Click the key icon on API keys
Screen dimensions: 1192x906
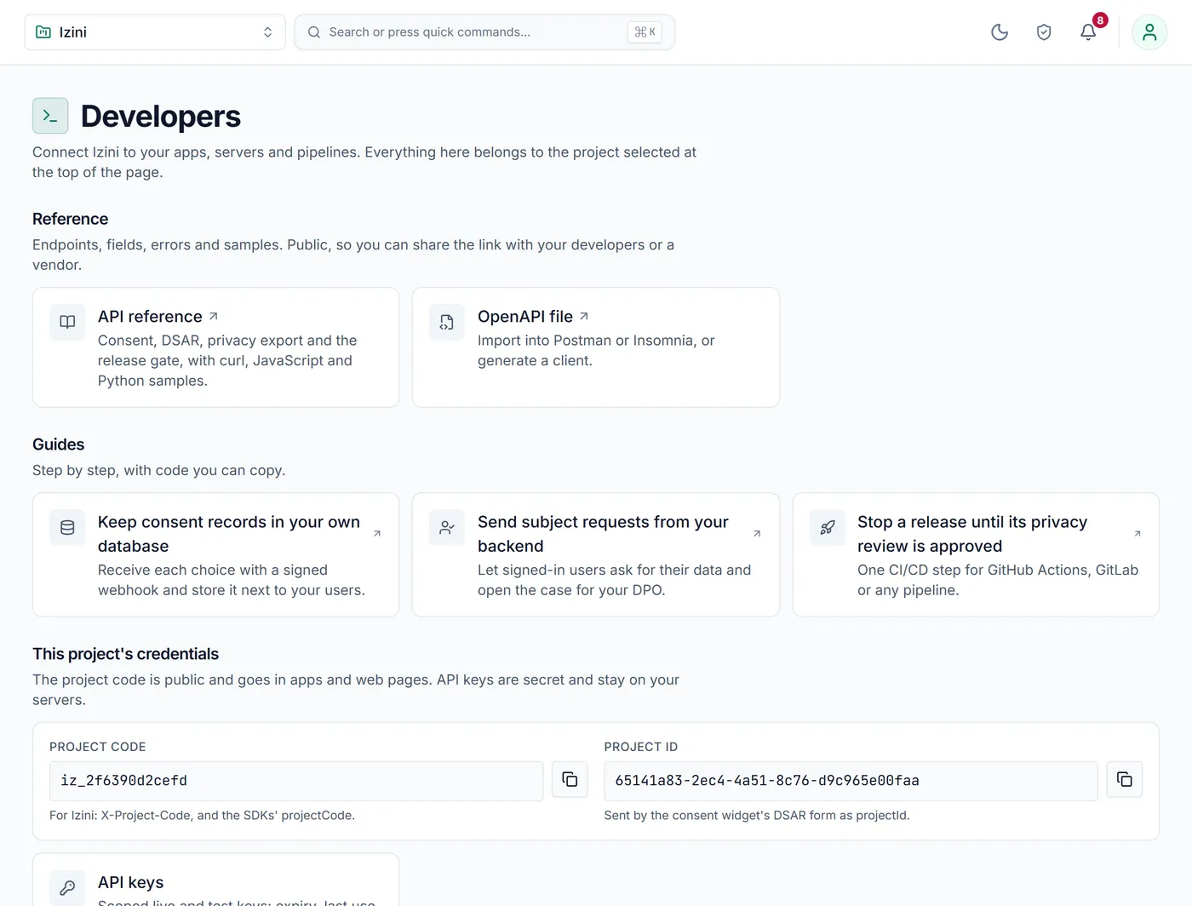(67, 888)
